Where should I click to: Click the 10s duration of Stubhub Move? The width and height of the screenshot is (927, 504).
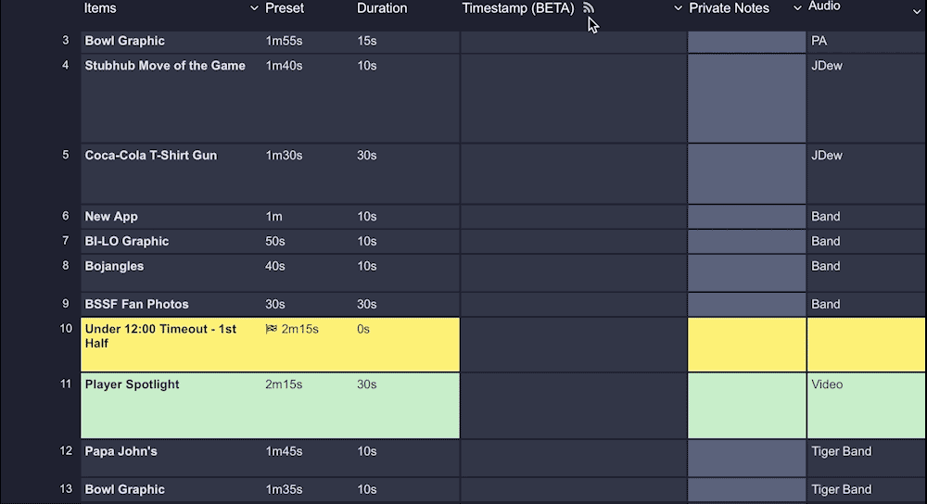(366, 66)
